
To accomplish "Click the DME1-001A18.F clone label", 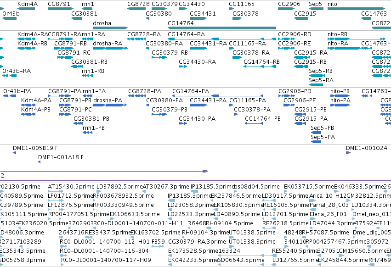I will 61,157.
